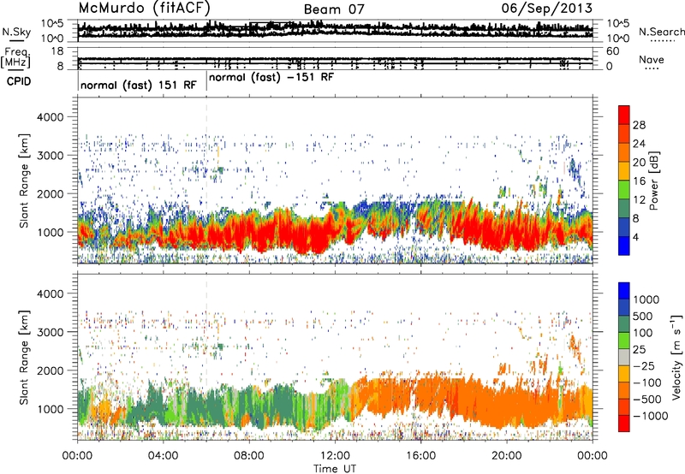Click the 'Time UT' axis label

pyautogui.click(x=335, y=469)
